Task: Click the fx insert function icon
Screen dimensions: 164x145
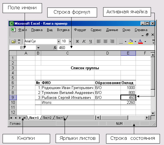Action: pyautogui.click(x=55, y=48)
